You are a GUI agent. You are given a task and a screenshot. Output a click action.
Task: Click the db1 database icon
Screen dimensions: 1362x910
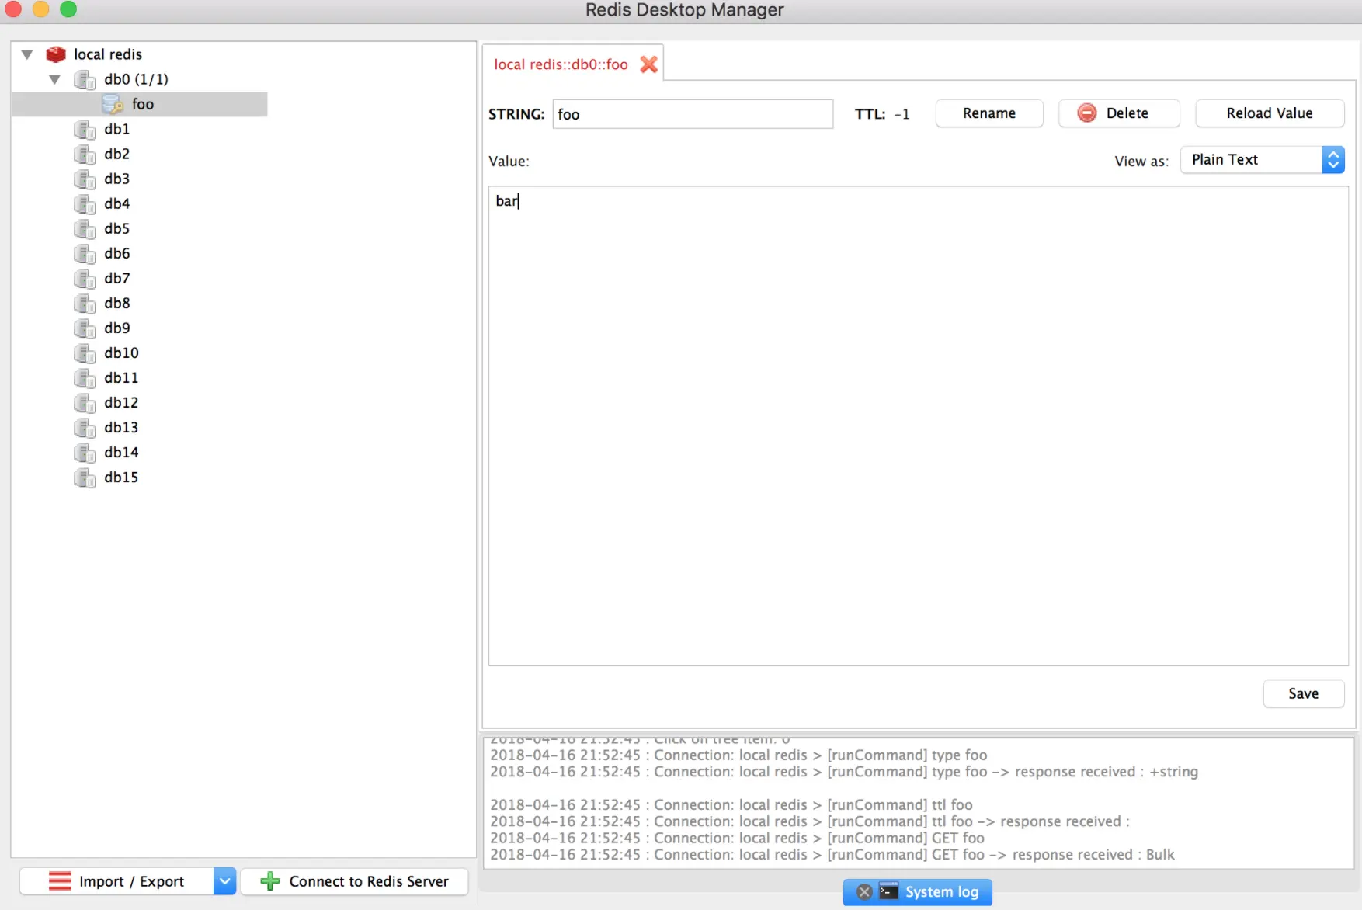pyautogui.click(x=85, y=129)
